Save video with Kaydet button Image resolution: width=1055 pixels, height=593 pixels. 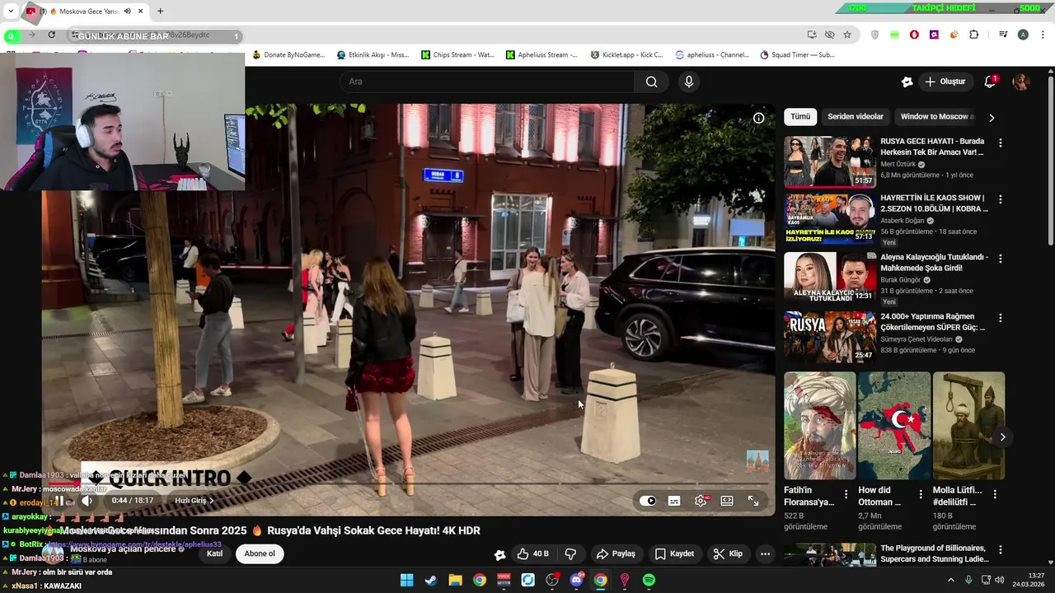coord(674,553)
